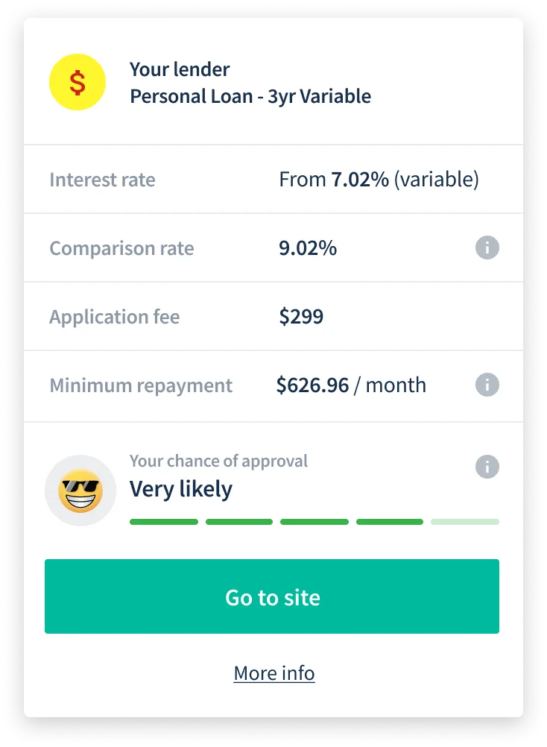Click the yellow dollar lender logo
Image resolution: width=547 pixels, height=747 pixels.
[x=78, y=83]
